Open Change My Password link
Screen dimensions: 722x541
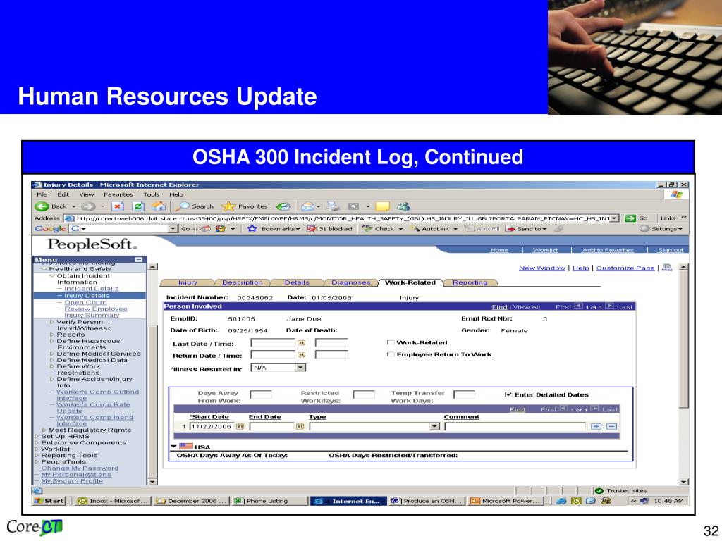point(80,468)
